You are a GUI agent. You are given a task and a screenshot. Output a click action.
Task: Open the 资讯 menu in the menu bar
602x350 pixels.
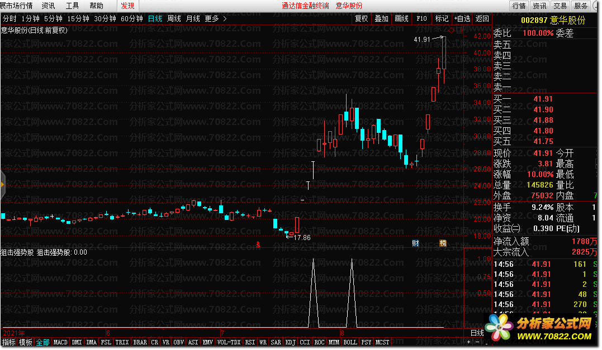click(49, 6)
